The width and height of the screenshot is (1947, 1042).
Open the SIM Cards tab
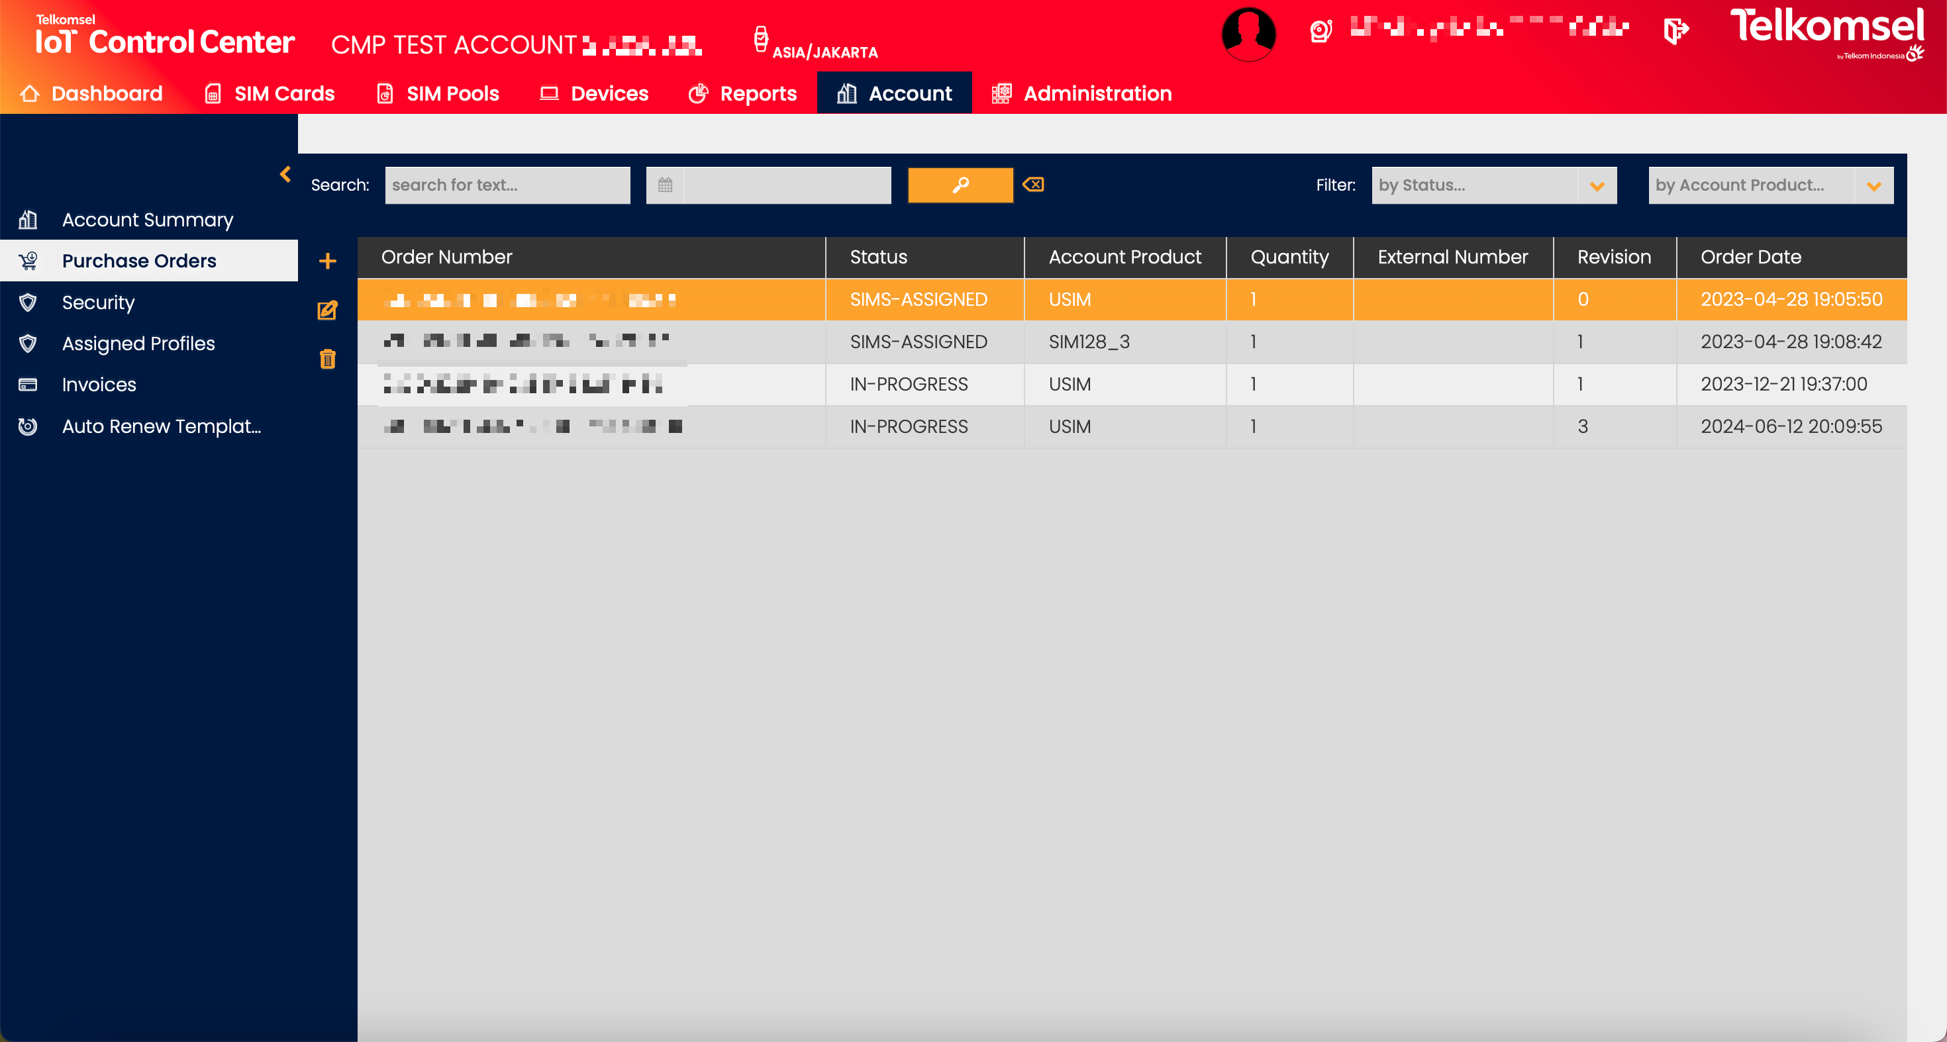point(270,94)
